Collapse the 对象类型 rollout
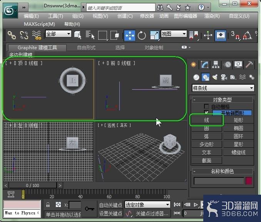Screen dimensions: 261x222 tap(223, 100)
